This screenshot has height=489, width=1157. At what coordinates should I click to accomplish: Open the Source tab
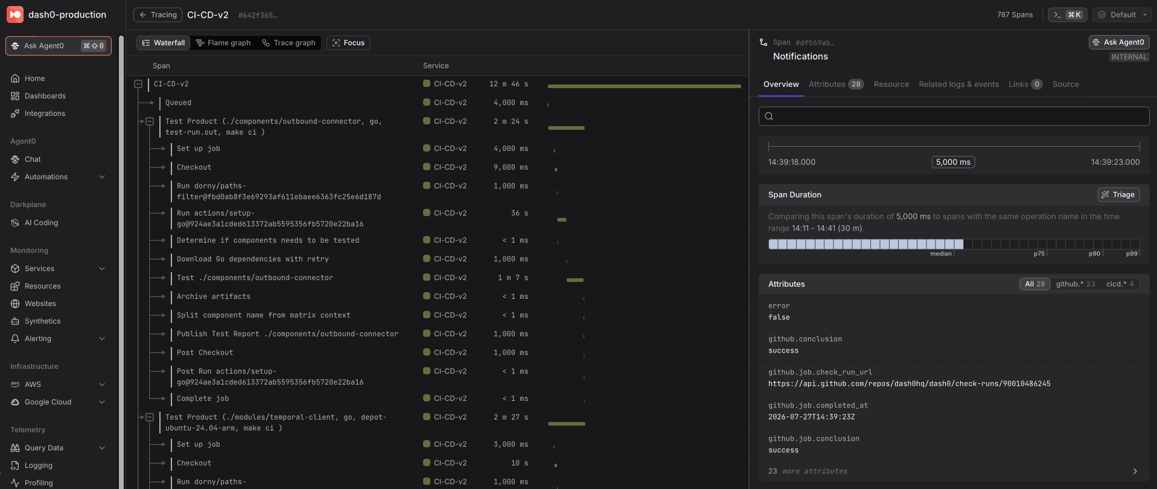[x=1065, y=85]
